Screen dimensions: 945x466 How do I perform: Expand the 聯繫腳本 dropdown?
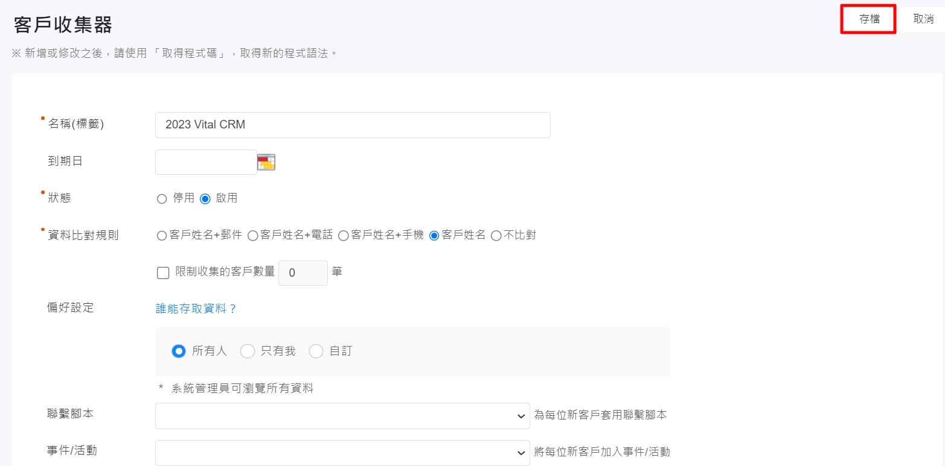click(342, 416)
